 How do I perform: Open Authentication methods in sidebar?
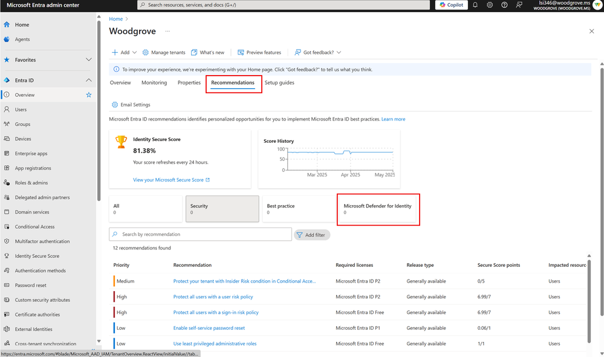point(41,270)
